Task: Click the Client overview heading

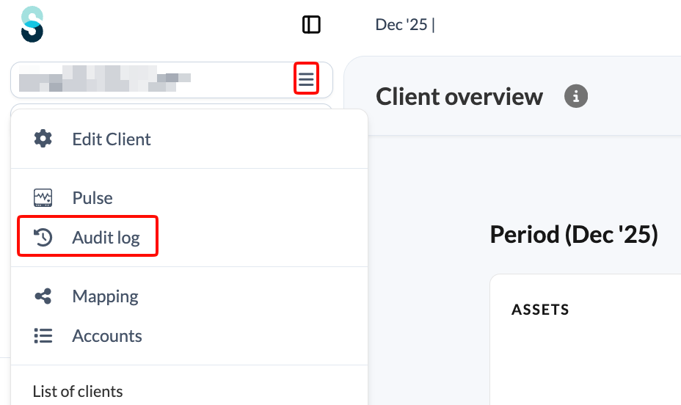Action: [x=459, y=96]
